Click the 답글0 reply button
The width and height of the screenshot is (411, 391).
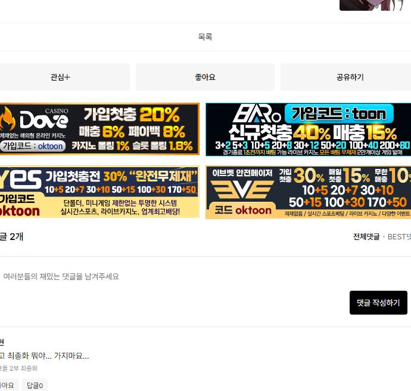click(x=35, y=385)
